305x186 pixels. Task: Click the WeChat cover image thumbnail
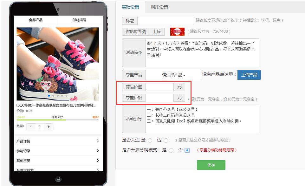(x=177, y=31)
